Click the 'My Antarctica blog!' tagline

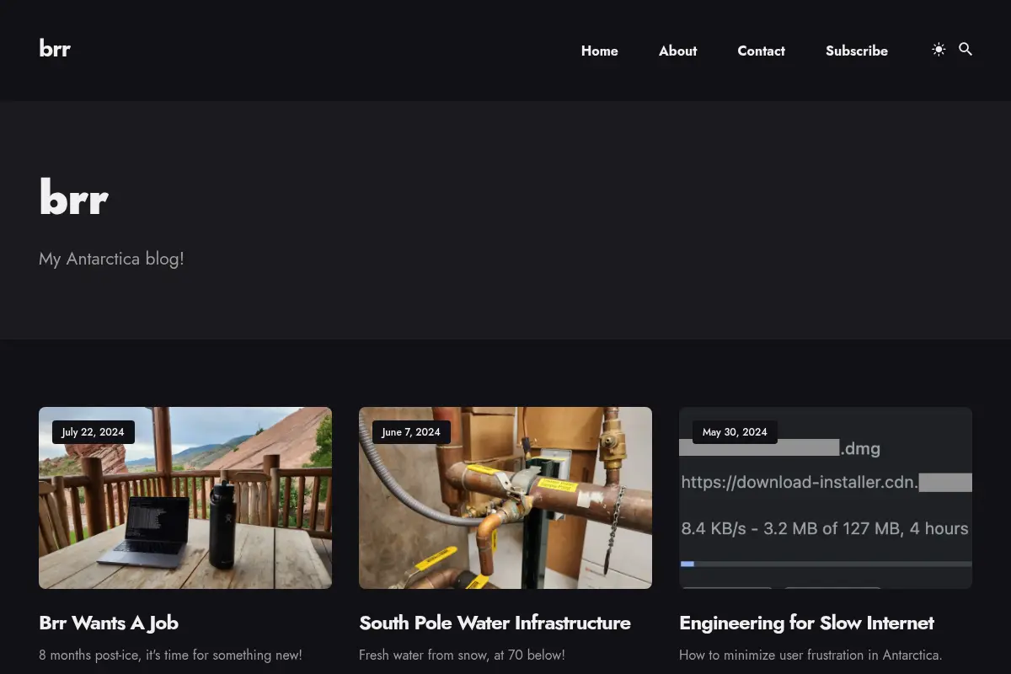[111, 259]
